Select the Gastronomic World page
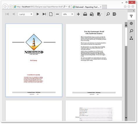This screenshot has width=138, height=124. click(94, 60)
